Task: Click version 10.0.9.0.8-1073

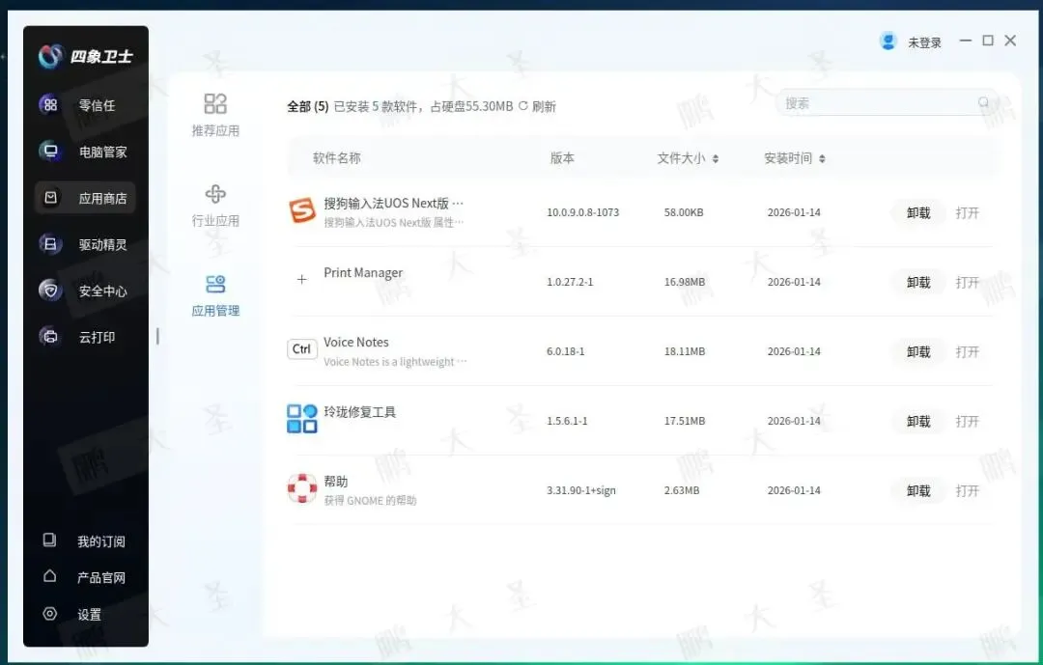Action: 582,212
